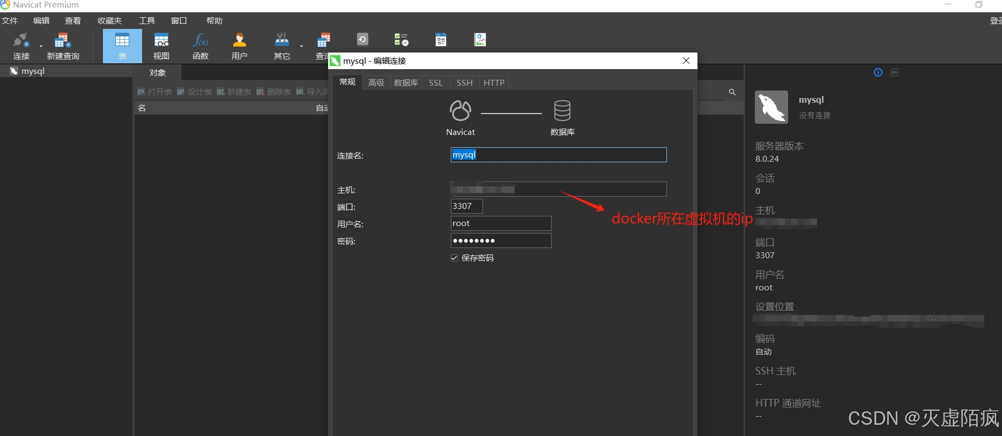Toggle the 保存密码 save password checkbox
1002x436 pixels.
[x=454, y=258]
